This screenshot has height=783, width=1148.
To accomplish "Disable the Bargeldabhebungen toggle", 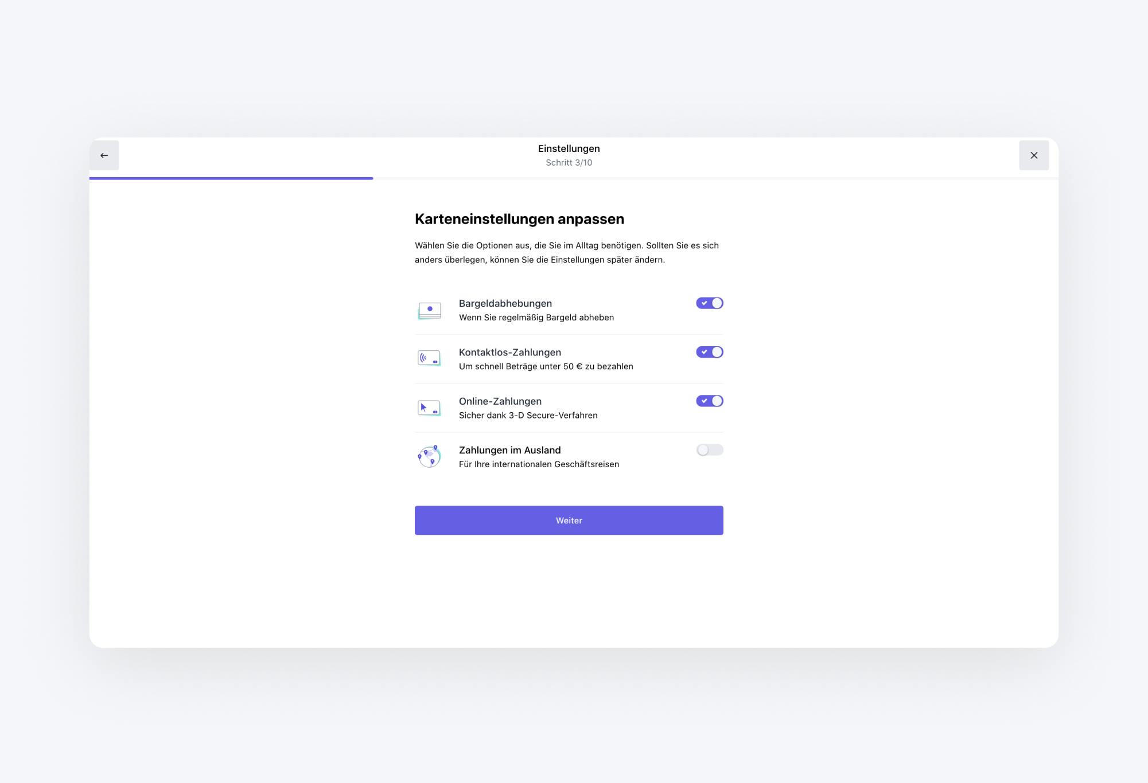I will [x=710, y=303].
